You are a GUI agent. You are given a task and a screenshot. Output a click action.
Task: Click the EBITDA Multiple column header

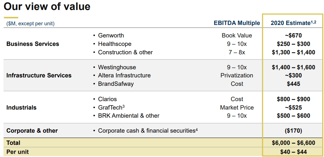(237, 23)
